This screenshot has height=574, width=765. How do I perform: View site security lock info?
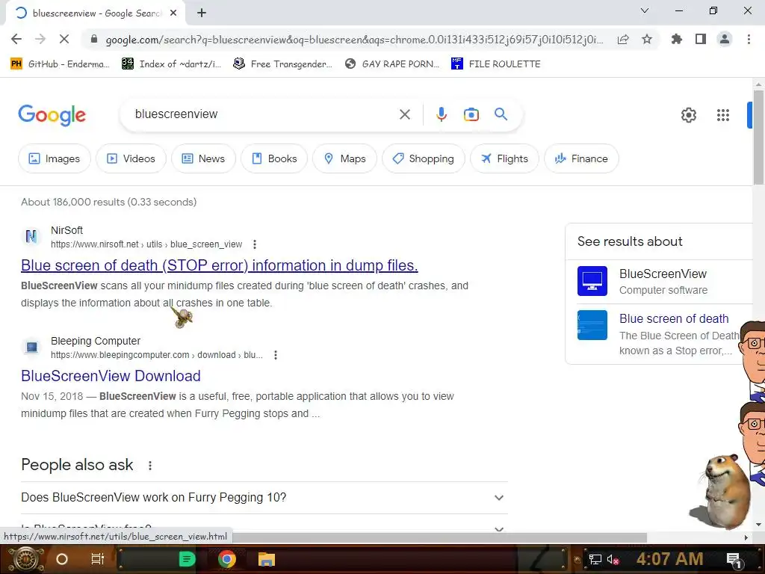(x=93, y=39)
